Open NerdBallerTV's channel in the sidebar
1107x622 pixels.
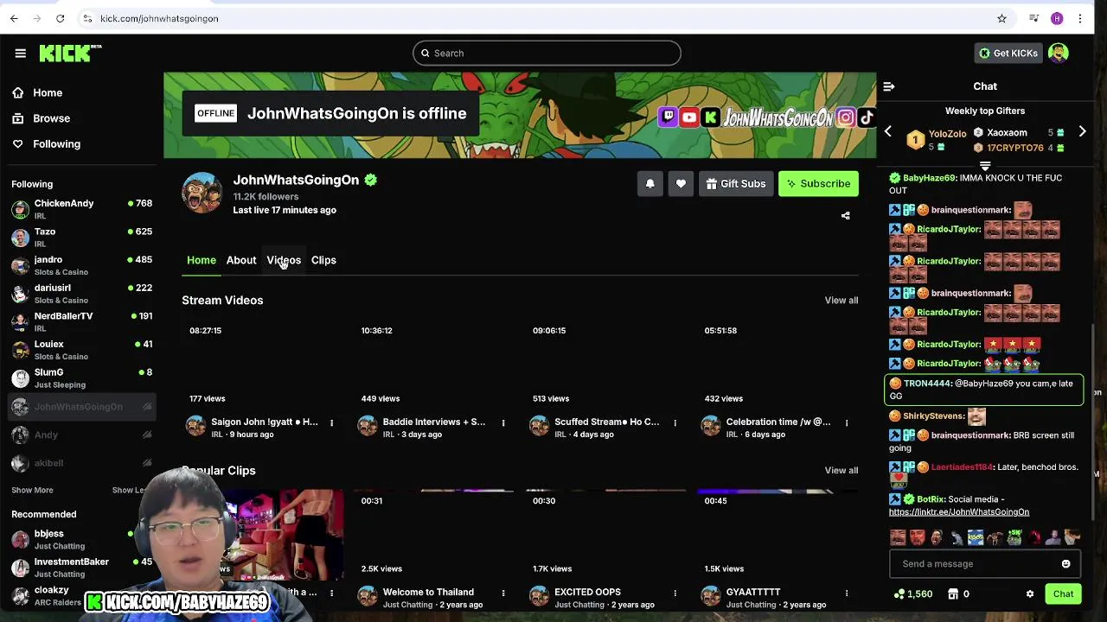tap(81, 321)
